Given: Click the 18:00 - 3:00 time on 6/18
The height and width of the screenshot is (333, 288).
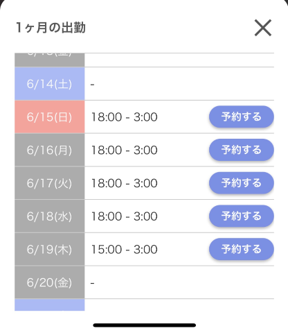Looking at the screenshot, I should pos(125,216).
